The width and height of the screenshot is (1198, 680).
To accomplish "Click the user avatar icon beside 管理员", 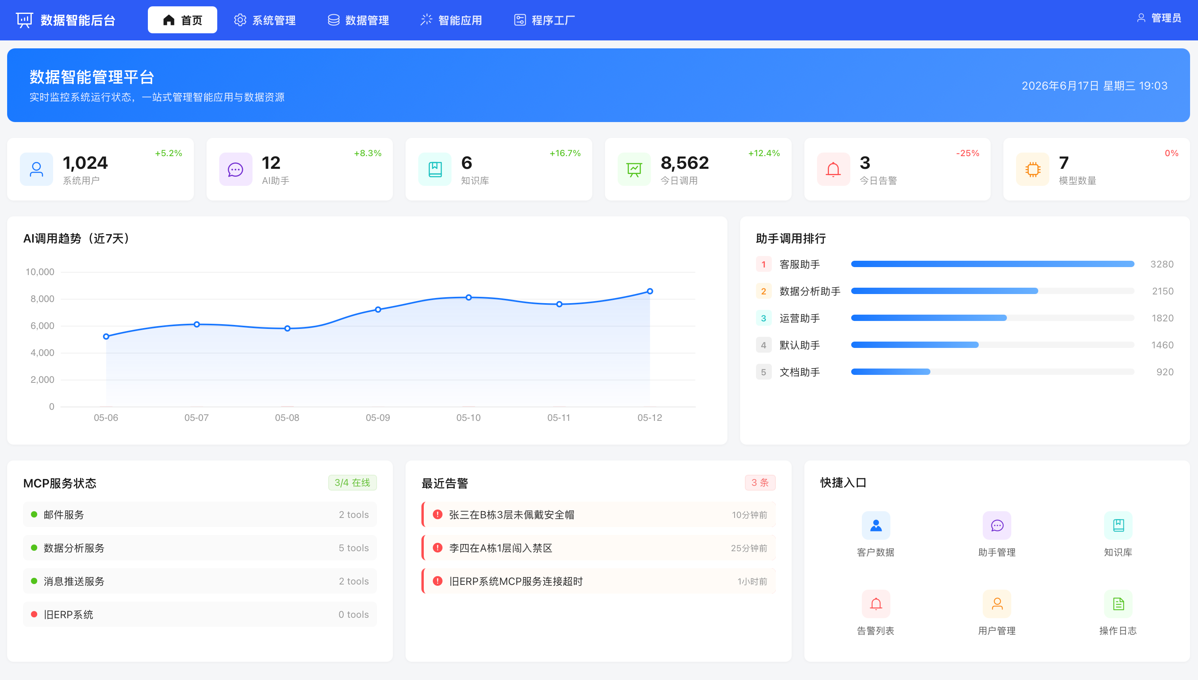I will pos(1141,18).
